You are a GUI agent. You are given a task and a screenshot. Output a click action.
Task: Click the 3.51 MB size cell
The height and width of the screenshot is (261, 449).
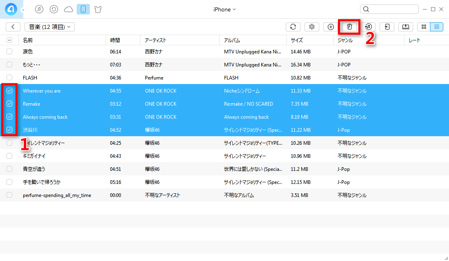[x=300, y=195]
